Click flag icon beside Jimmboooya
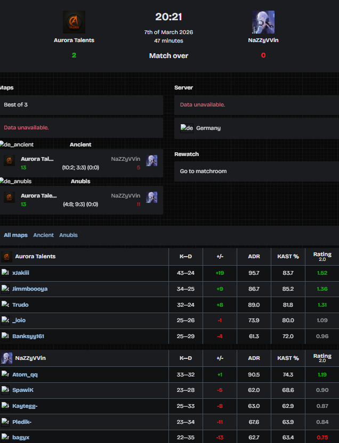The image size is (339, 443). tap(5, 289)
